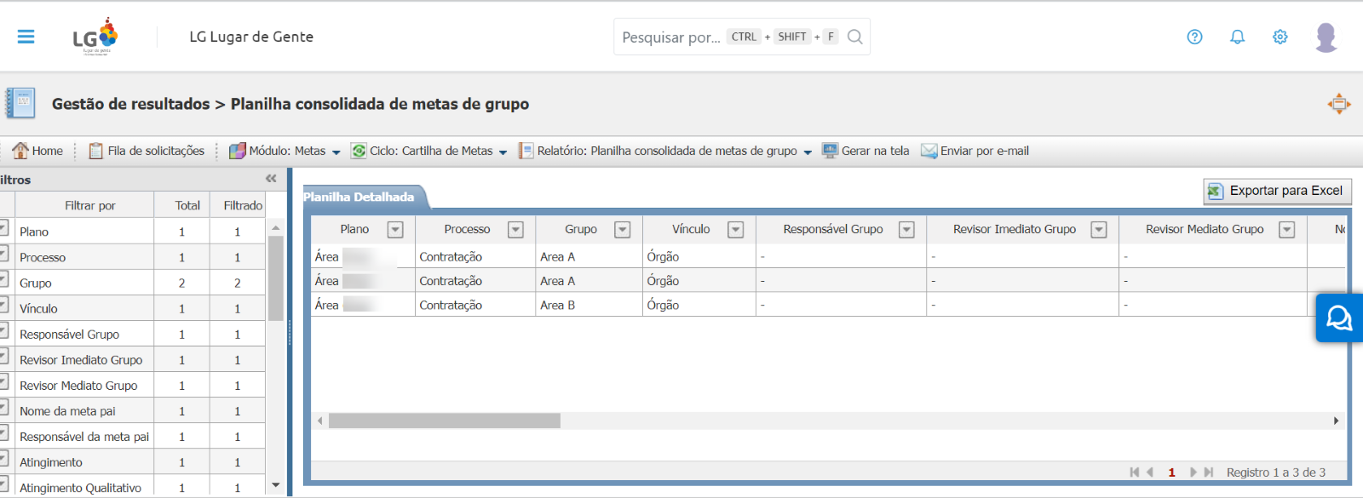Click the filter list vertical scrollbar thumb
This screenshot has height=498, width=1363.
click(x=275, y=278)
